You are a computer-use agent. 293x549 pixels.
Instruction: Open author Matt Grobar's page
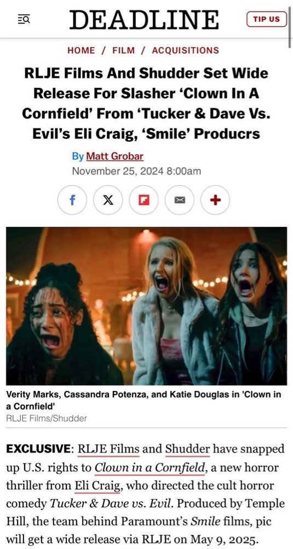coord(114,156)
